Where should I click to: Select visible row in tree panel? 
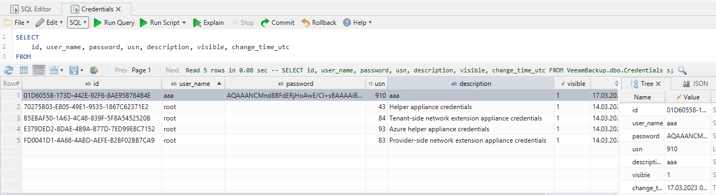click(x=668, y=175)
